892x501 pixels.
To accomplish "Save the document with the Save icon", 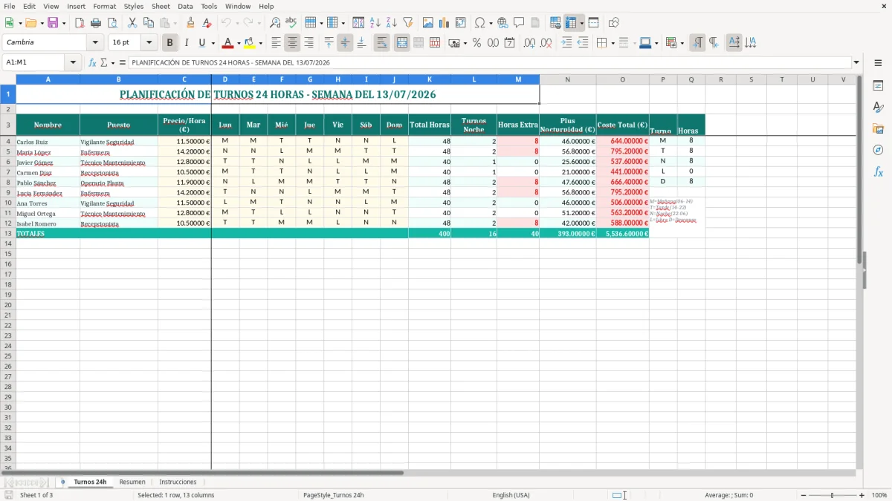I will (52, 23).
